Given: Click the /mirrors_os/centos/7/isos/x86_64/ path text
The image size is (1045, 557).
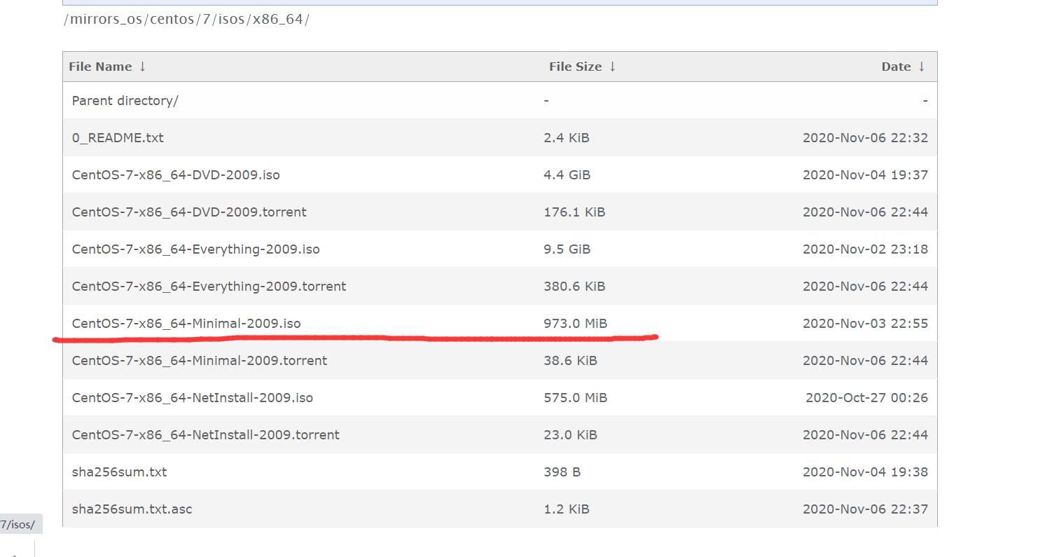Looking at the screenshot, I should (x=186, y=20).
